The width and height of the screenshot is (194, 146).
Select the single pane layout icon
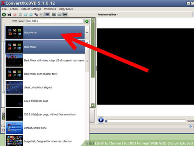54,15
